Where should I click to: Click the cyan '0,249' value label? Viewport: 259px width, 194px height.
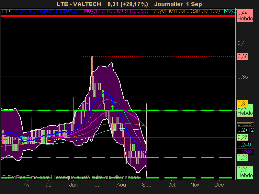(x=244, y=145)
